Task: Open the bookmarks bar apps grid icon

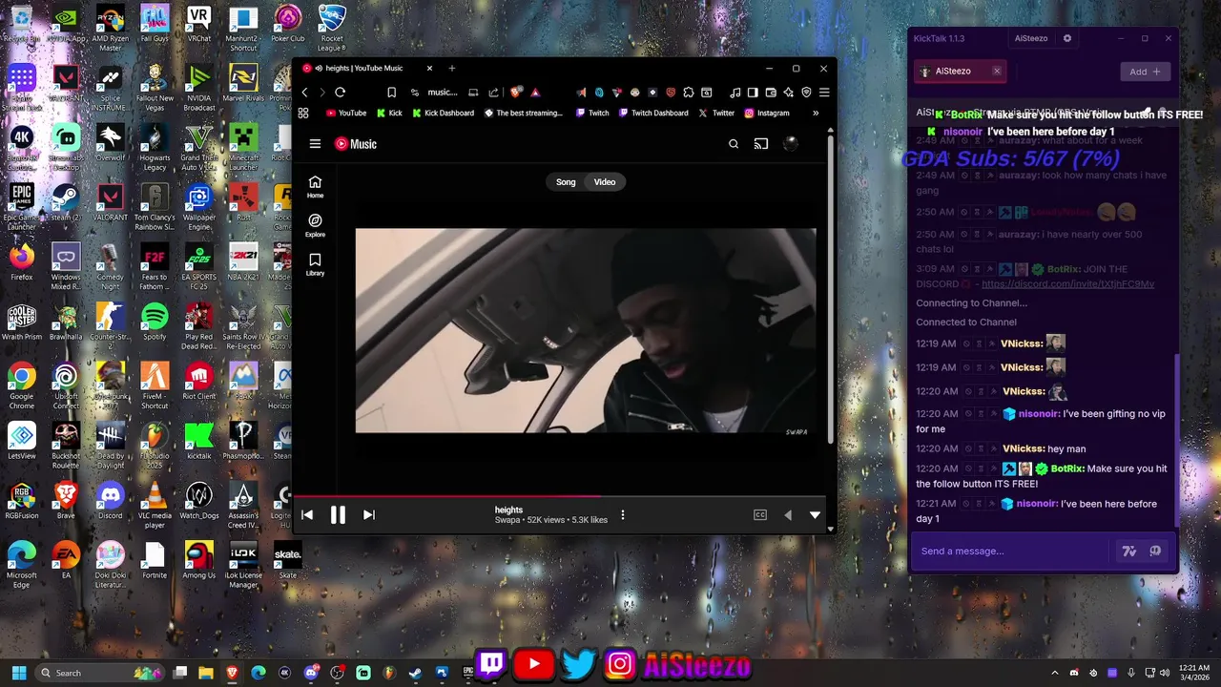Action: click(303, 113)
